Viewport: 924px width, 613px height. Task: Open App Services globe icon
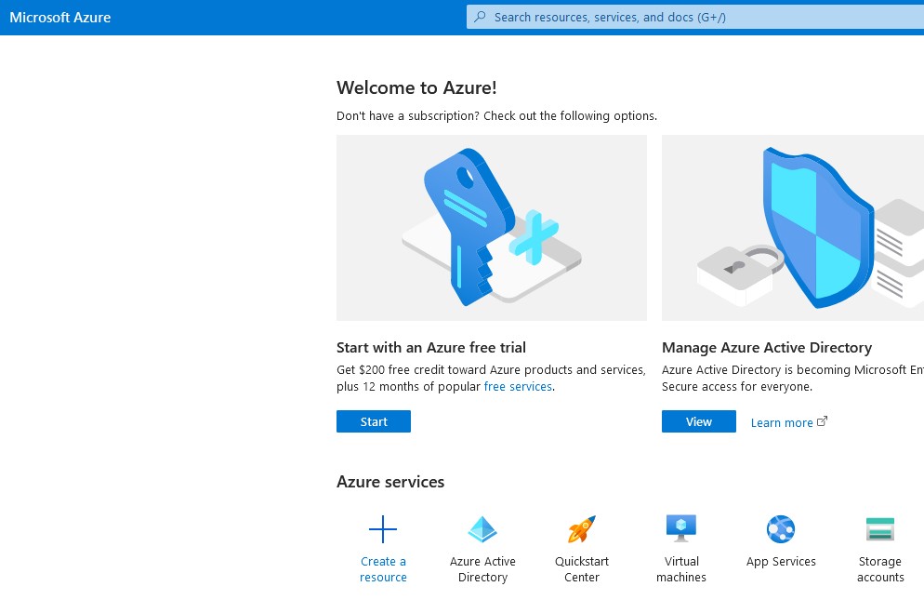781,529
